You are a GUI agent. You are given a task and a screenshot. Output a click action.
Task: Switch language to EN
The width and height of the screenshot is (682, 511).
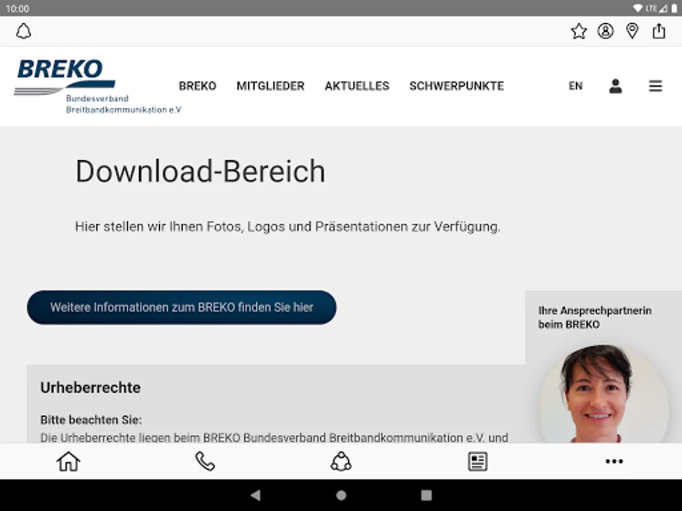[x=576, y=86]
